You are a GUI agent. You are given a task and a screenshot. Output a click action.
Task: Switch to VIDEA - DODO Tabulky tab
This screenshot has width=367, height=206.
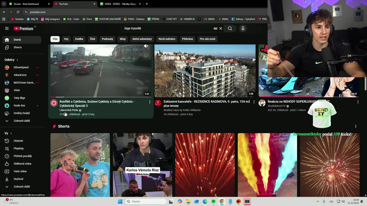click(120, 4)
